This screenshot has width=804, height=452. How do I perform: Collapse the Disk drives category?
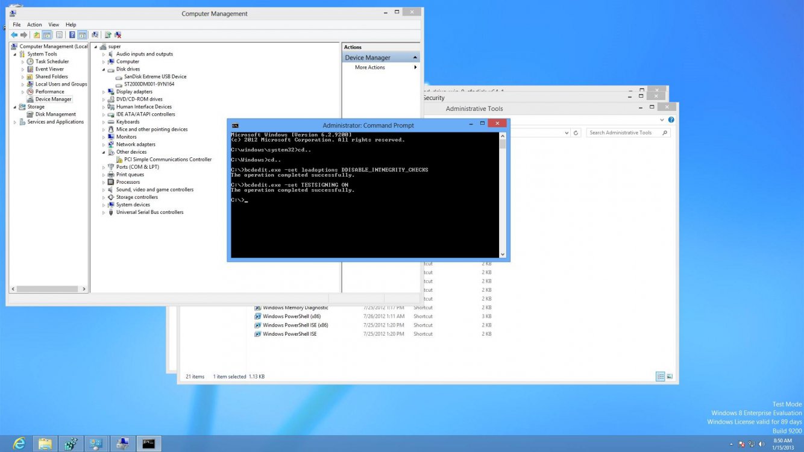(104, 69)
